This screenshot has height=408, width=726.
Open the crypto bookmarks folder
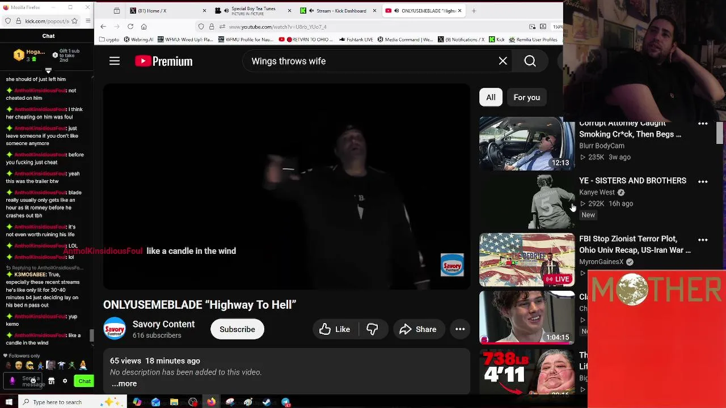tap(109, 40)
